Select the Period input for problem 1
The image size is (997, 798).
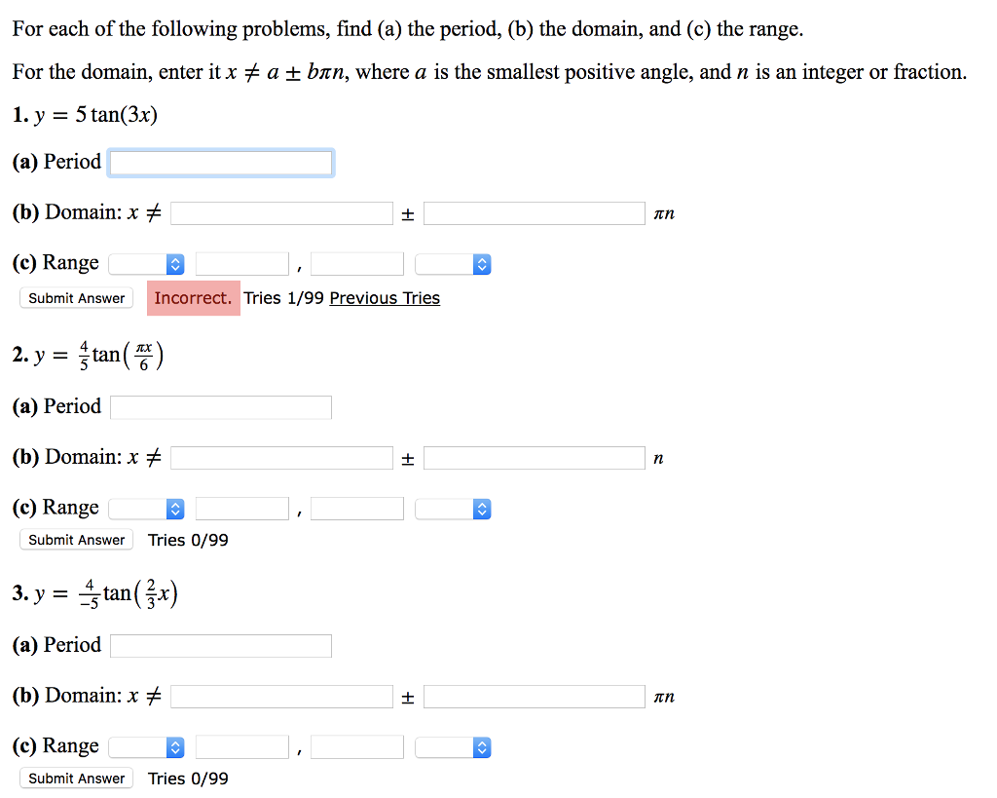[x=220, y=162]
